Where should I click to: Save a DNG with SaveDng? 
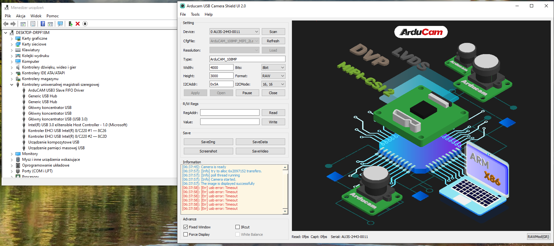(209, 142)
